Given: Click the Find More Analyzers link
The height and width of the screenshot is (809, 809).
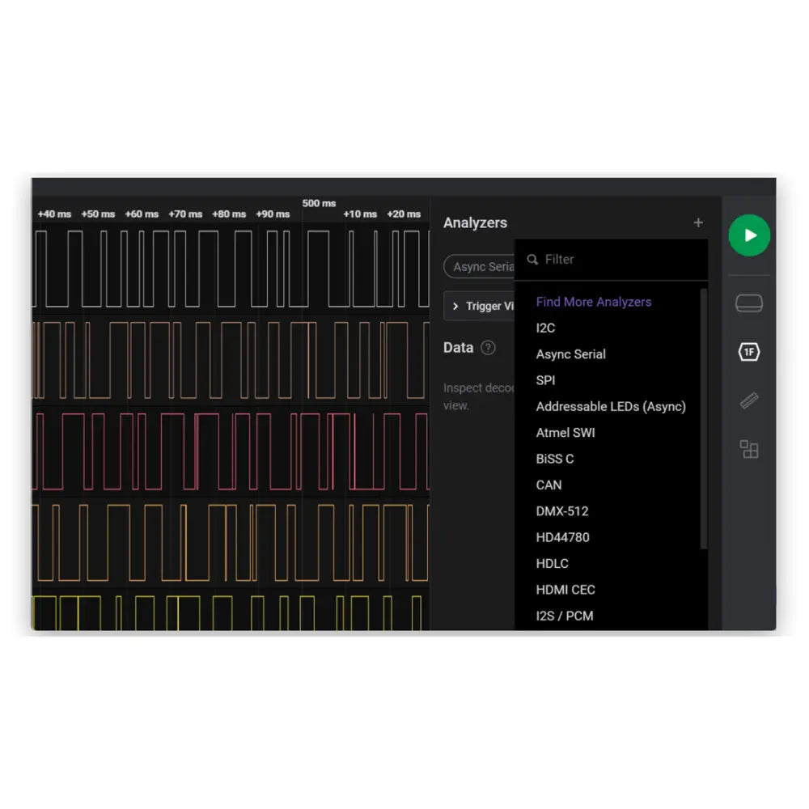Looking at the screenshot, I should (x=594, y=302).
